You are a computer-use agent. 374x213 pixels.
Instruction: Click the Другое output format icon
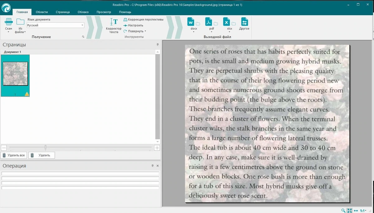pyautogui.click(x=245, y=22)
